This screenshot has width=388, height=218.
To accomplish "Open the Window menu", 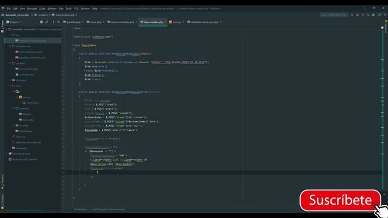I will (x=85, y=8).
